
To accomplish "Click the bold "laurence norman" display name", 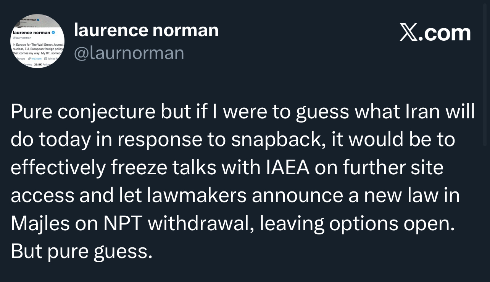I will click(x=146, y=30).
